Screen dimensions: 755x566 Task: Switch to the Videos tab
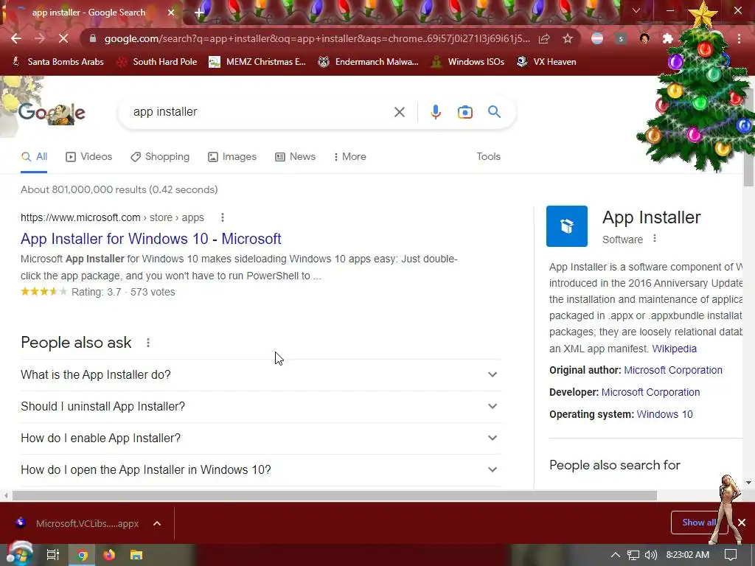click(x=89, y=157)
